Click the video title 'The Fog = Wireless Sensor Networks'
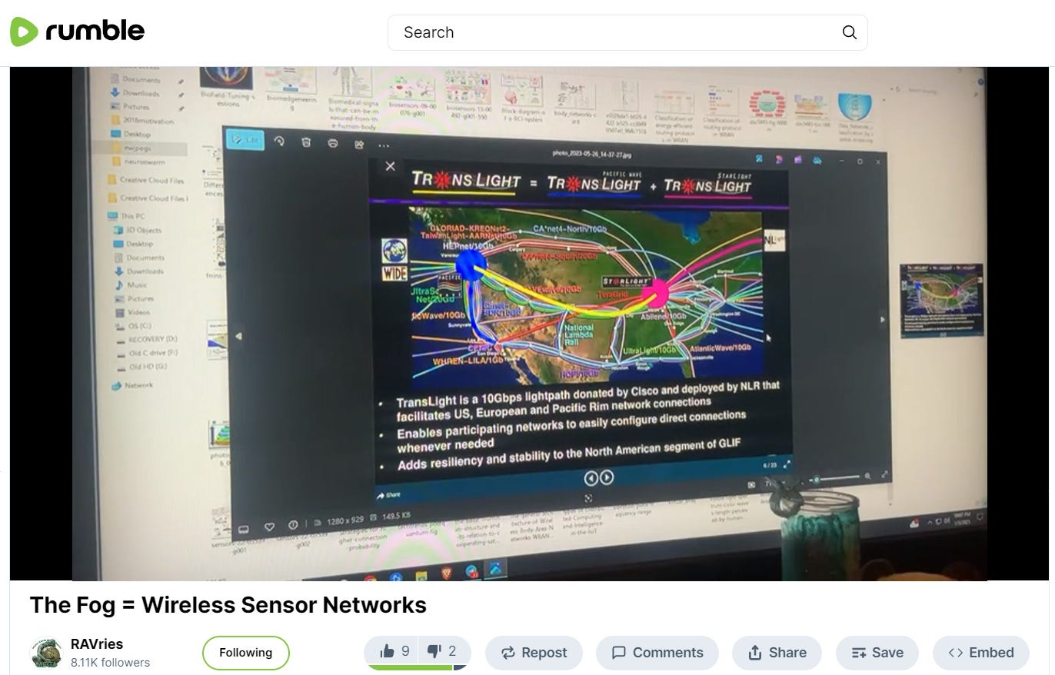1055x675 pixels. coord(228,605)
